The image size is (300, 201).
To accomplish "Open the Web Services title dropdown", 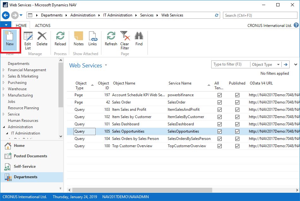I will click(106, 65).
